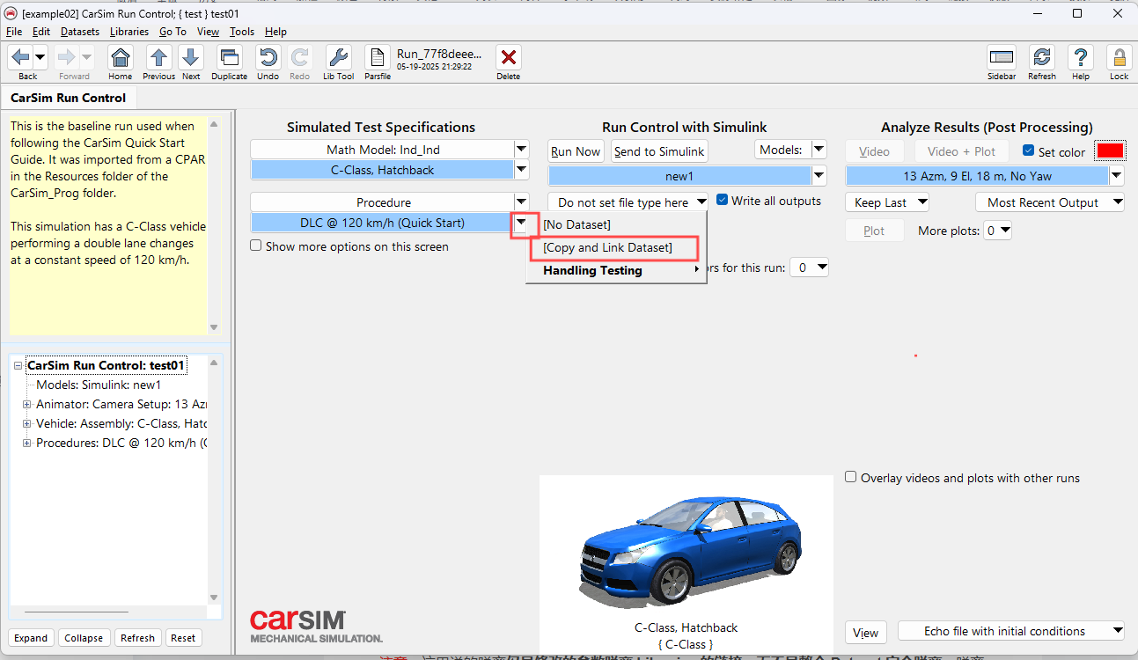Open the Datasets menu
This screenshot has width=1138, height=660.
(80, 32)
